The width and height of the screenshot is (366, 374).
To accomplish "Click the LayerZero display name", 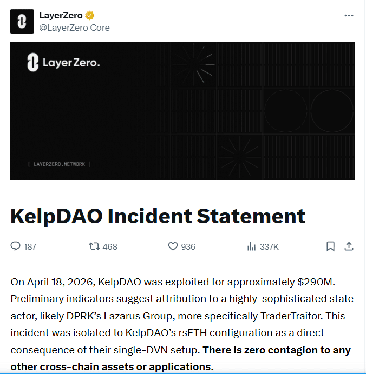I will tap(61, 16).
